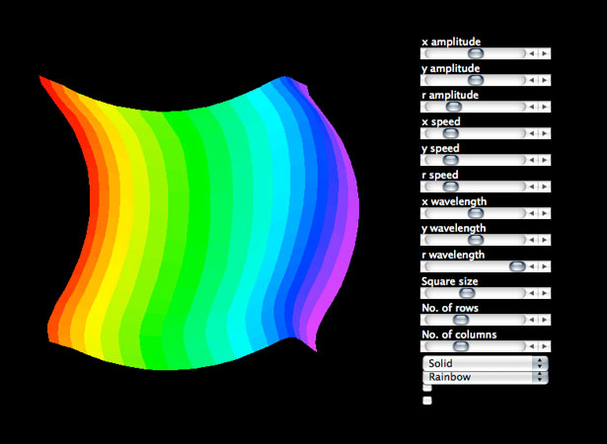The width and height of the screenshot is (607, 444).
Task: Click right arrow of y wavelength scrollbar
Action: pyautogui.click(x=545, y=240)
